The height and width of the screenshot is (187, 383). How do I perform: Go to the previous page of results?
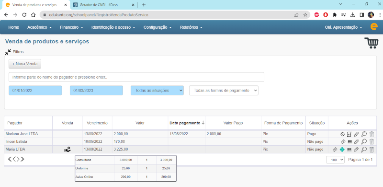pyautogui.click(x=14, y=159)
